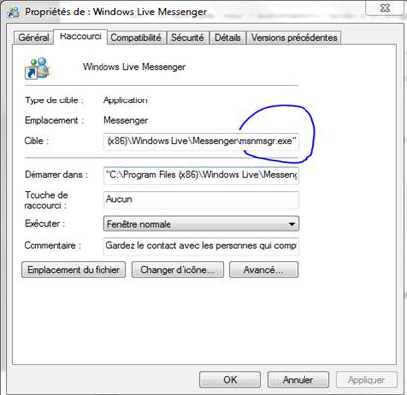Show the Versions précédentes tab
Screen dimensions: 407x395
[x=295, y=38]
